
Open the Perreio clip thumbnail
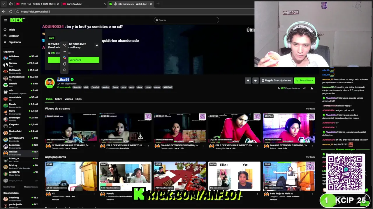coord(125,176)
